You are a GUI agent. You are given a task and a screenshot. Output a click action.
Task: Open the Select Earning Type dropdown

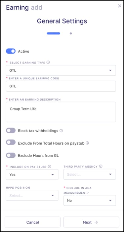(61, 70)
